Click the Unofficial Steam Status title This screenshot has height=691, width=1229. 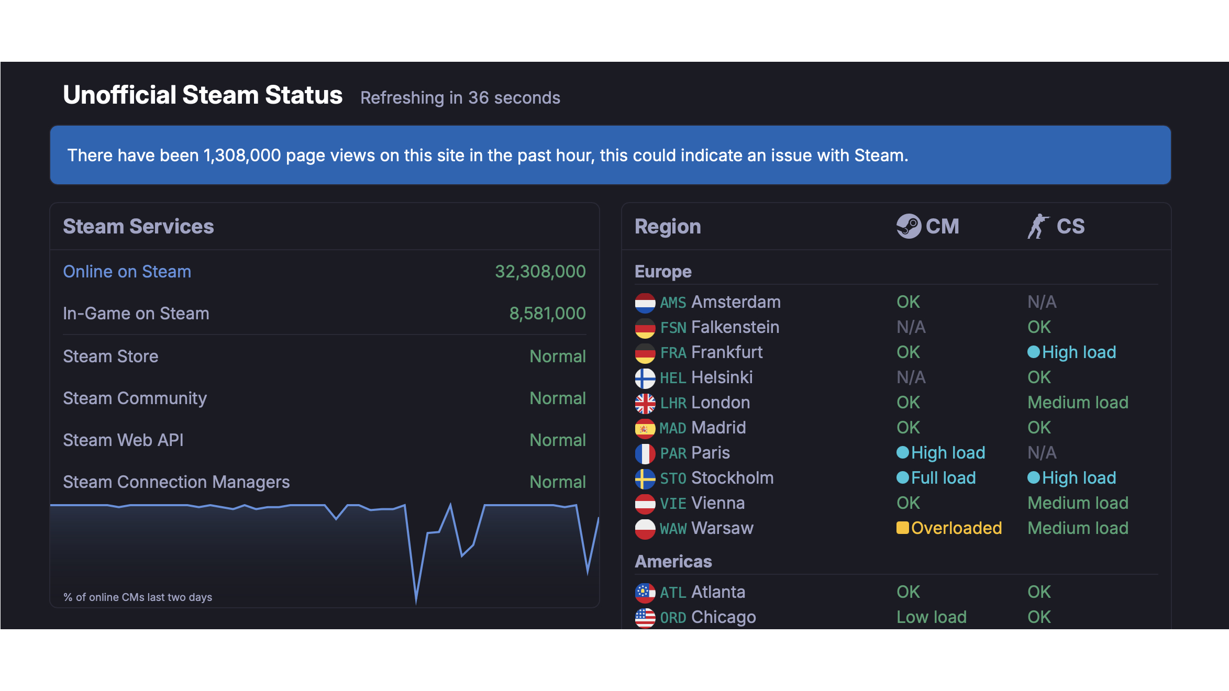203,95
